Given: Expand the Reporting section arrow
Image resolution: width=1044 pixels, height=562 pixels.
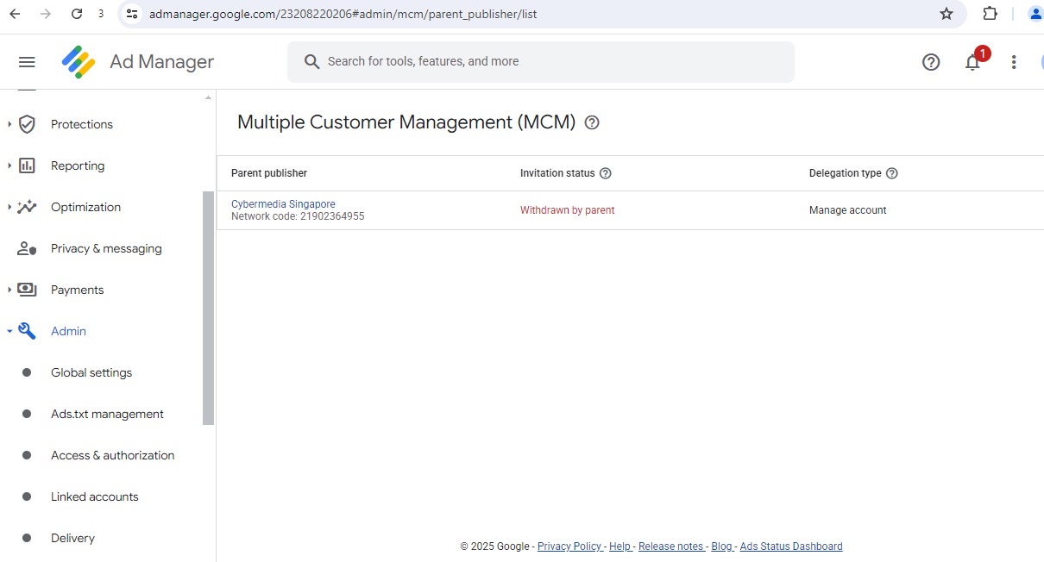Looking at the screenshot, I should pyautogui.click(x=9, y=165).
